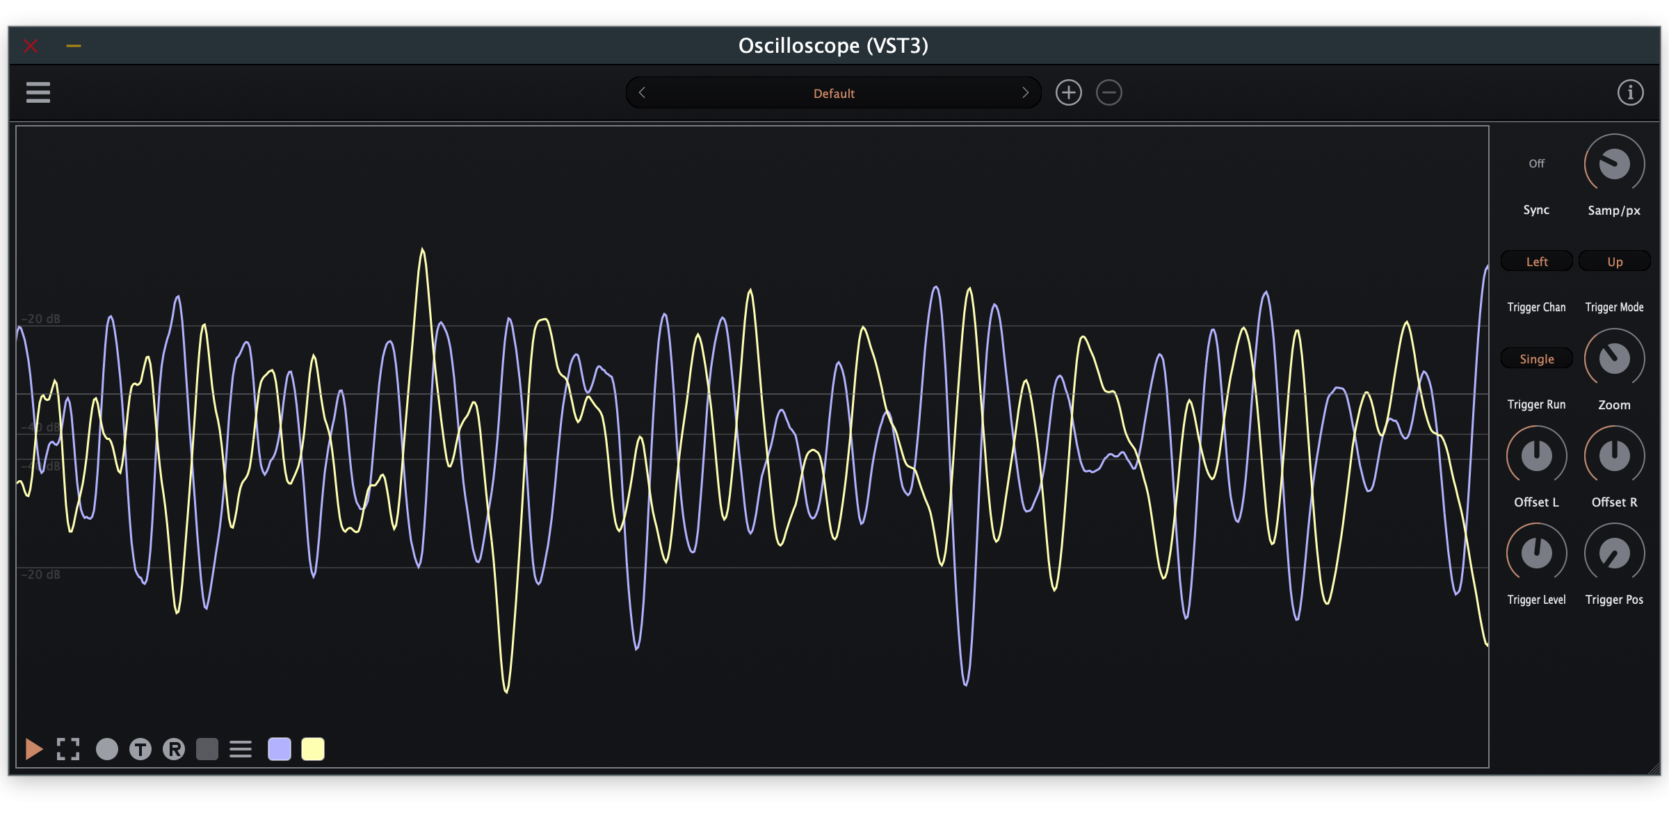
Task: Open the info icon at top right
Action: tap(1630, 92)
